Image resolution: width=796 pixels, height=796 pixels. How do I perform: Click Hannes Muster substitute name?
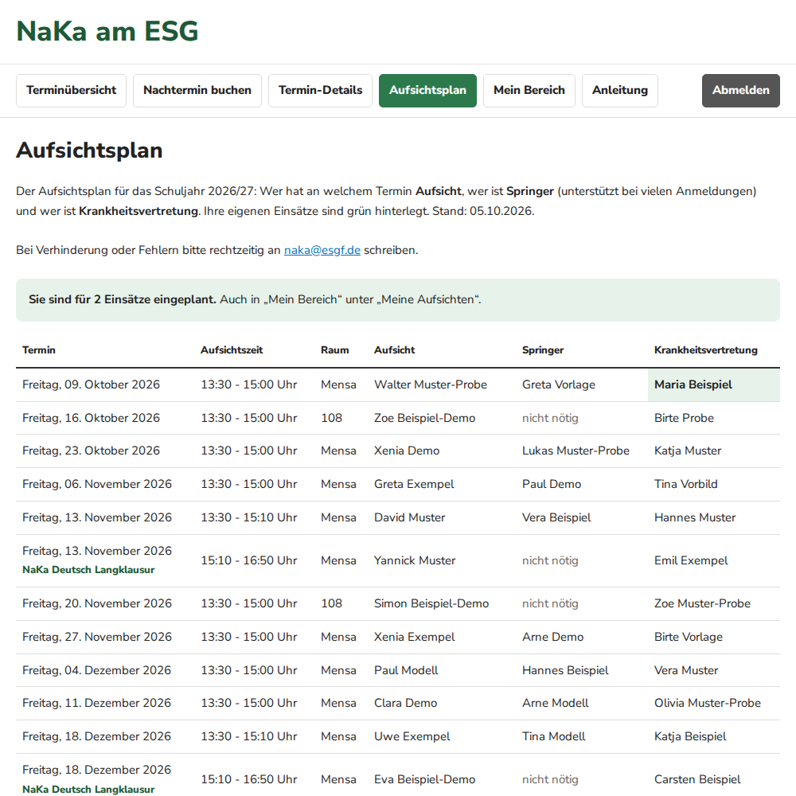[x=694, y=518]
